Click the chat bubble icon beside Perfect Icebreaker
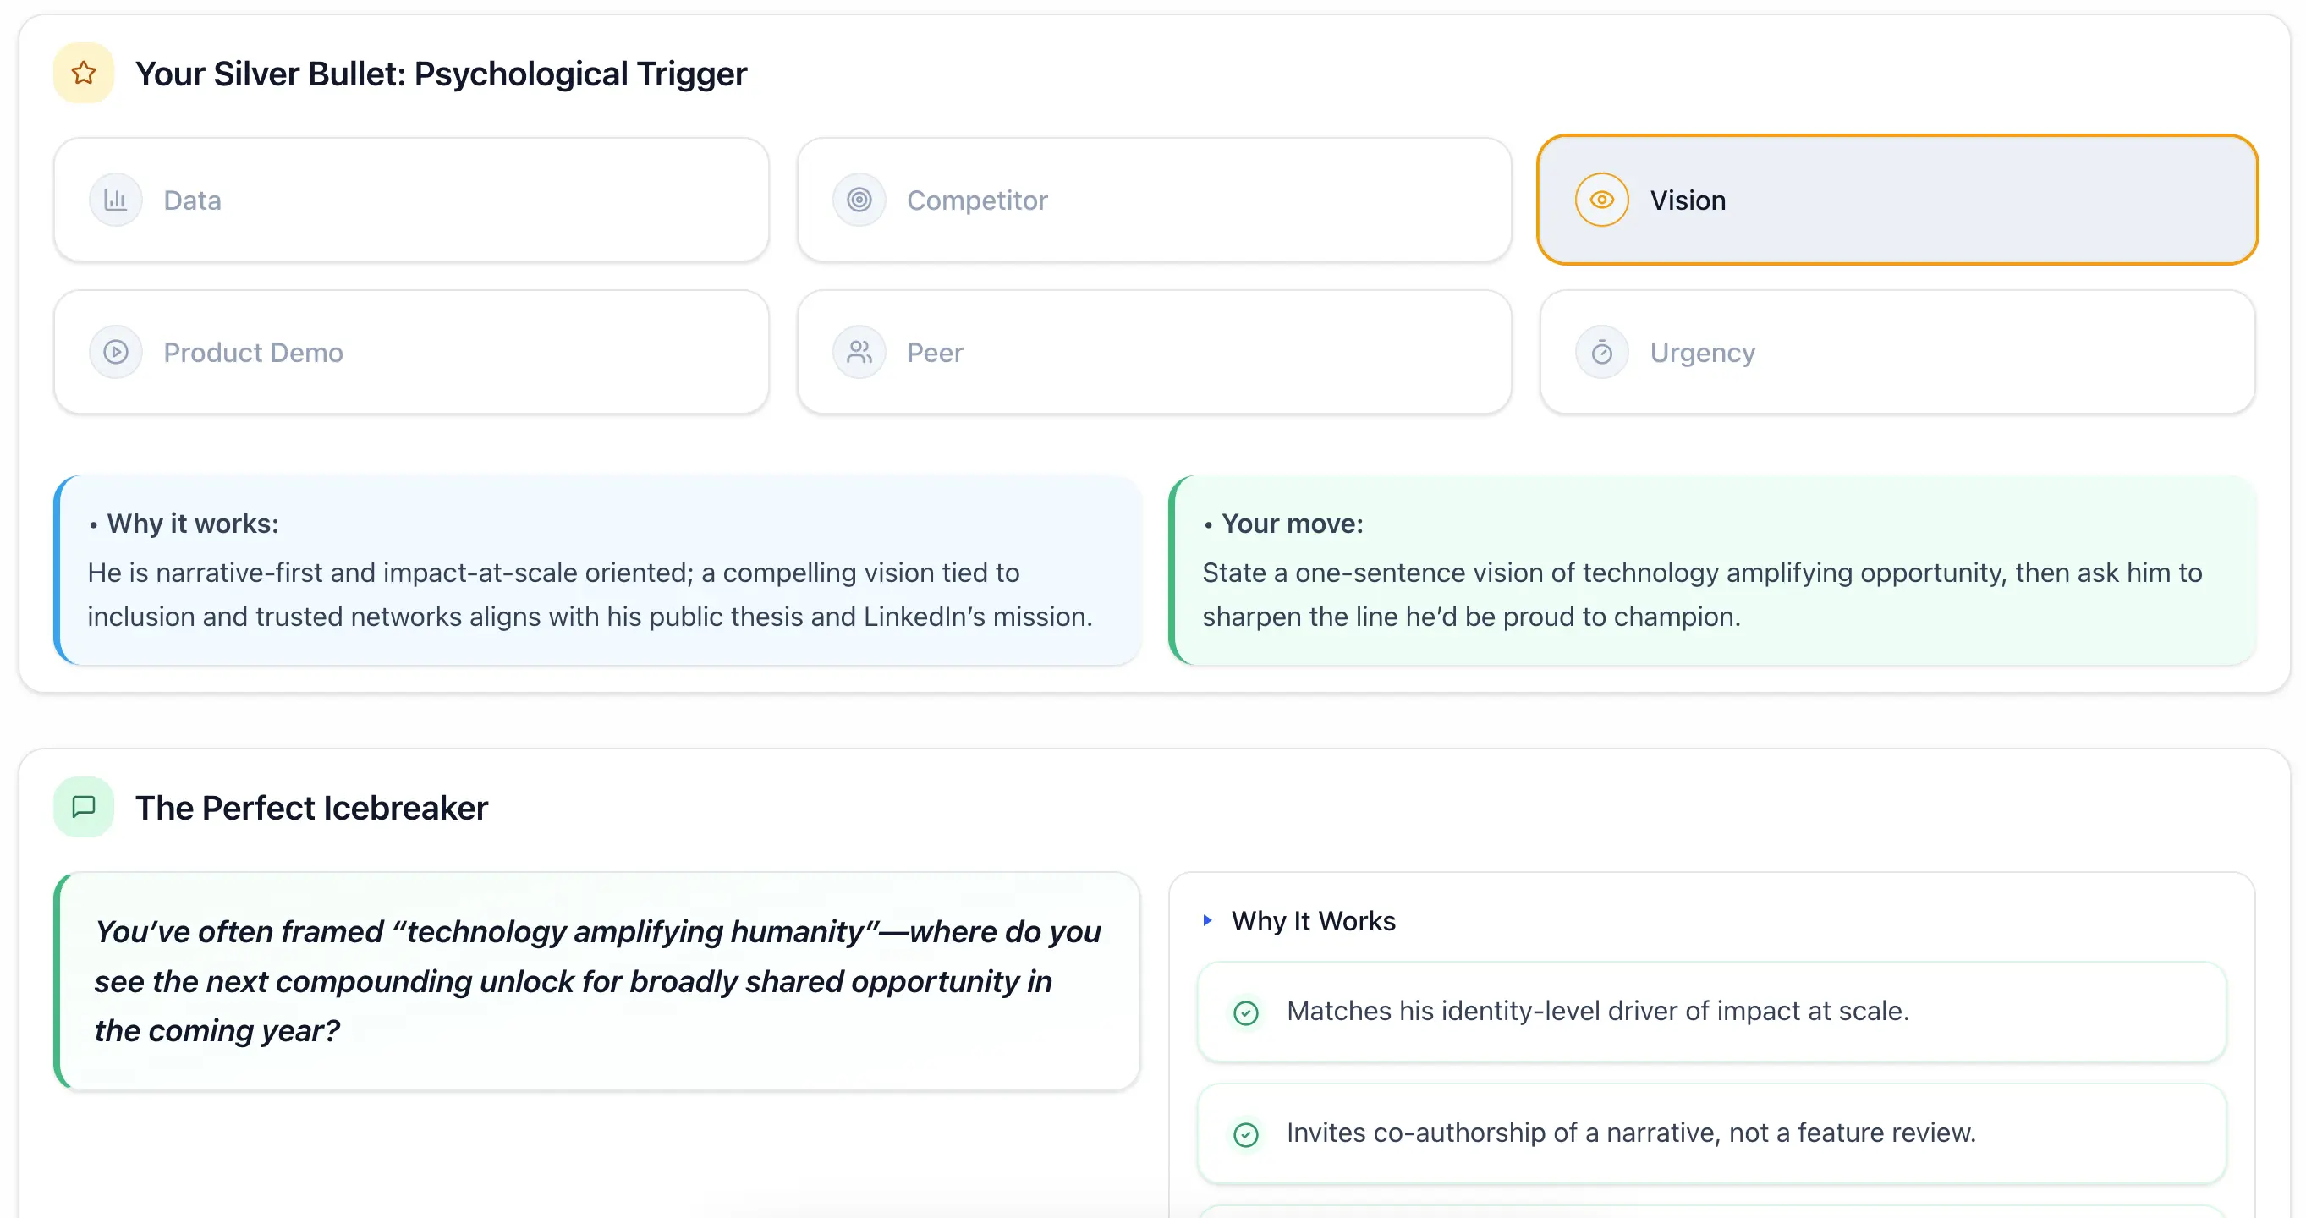 83,807
